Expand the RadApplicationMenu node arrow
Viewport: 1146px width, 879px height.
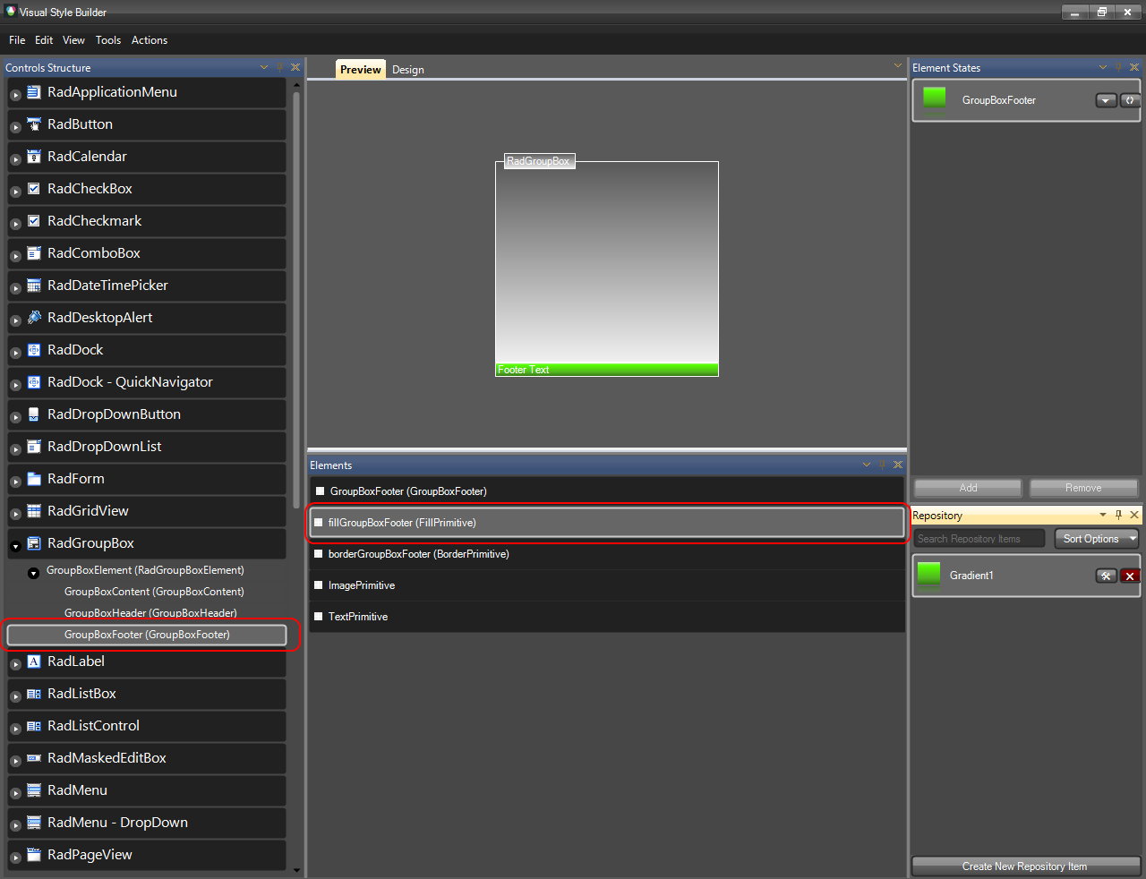click(x=15, y=95)
